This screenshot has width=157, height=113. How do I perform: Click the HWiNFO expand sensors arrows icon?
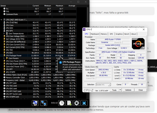(35, 103)
